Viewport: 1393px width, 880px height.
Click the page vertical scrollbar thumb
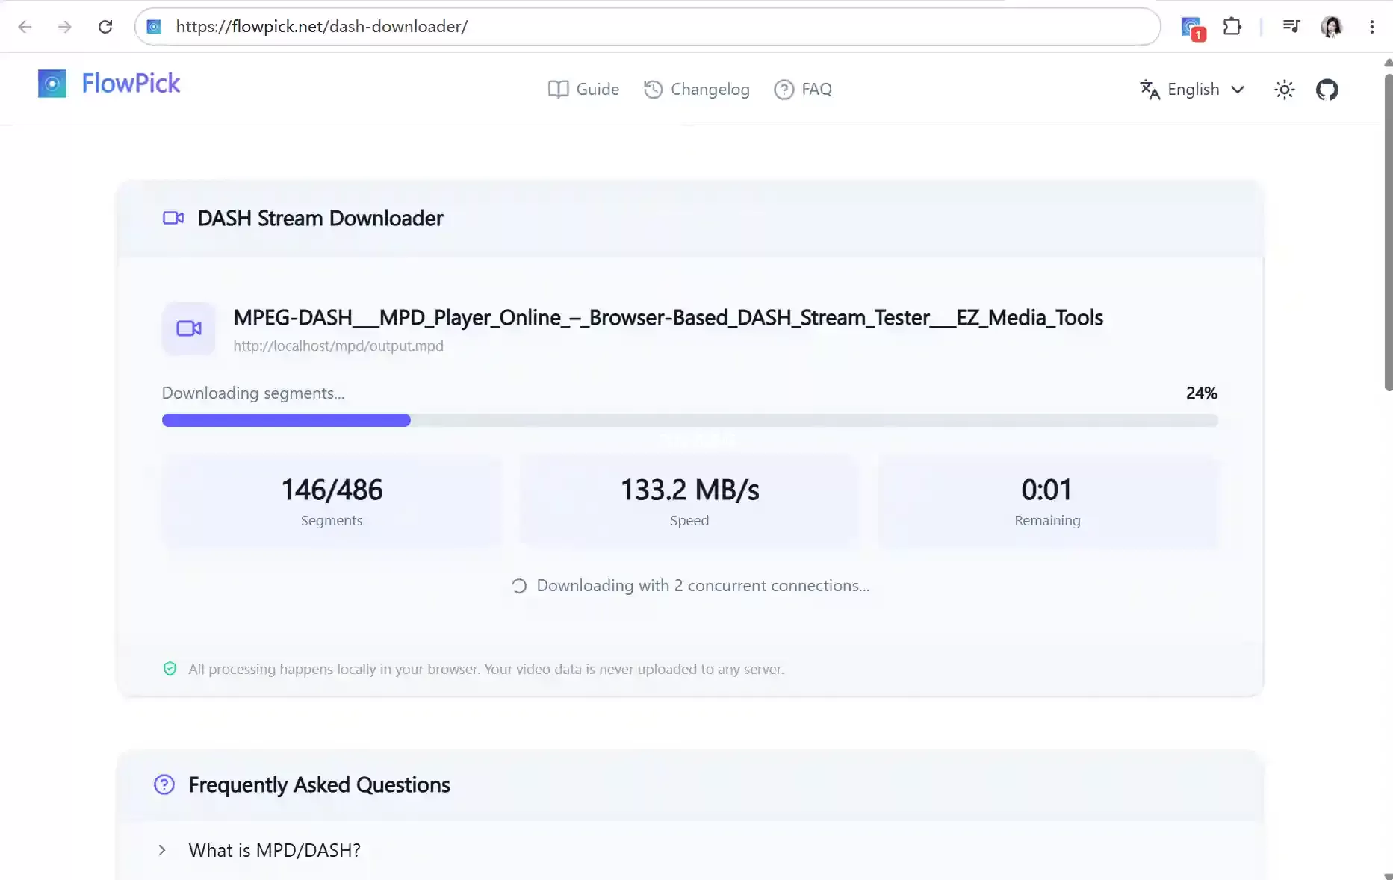pos(1388,231)
